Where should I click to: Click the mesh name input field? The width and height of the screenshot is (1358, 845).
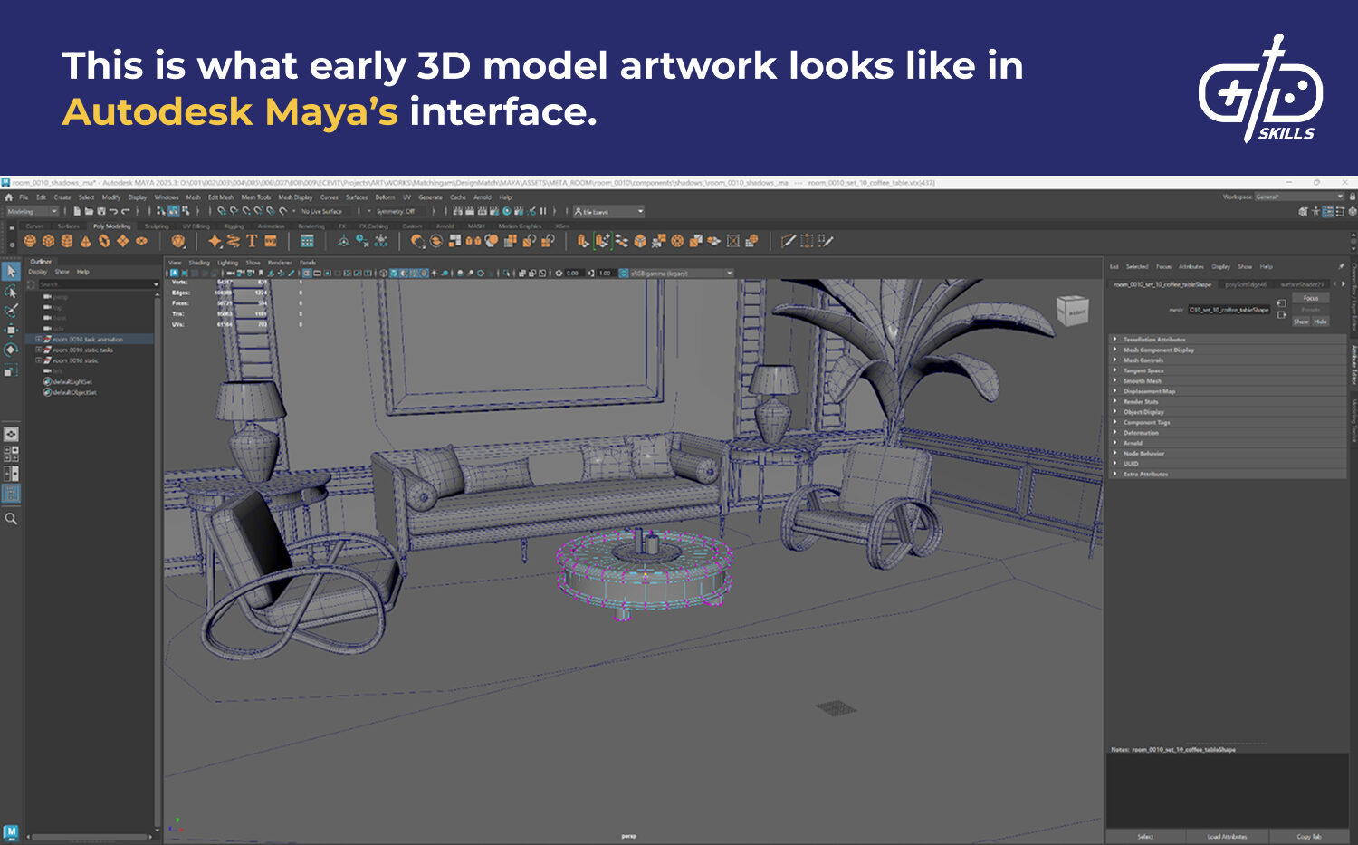(x=1229, y=310)
